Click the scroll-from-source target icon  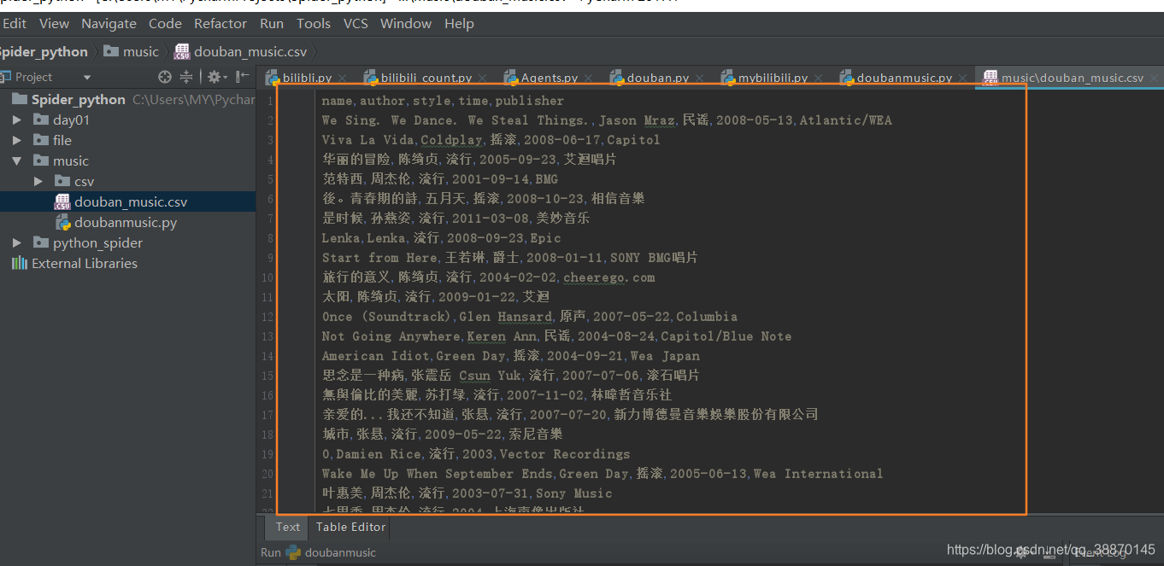click(x=165, y=77)
